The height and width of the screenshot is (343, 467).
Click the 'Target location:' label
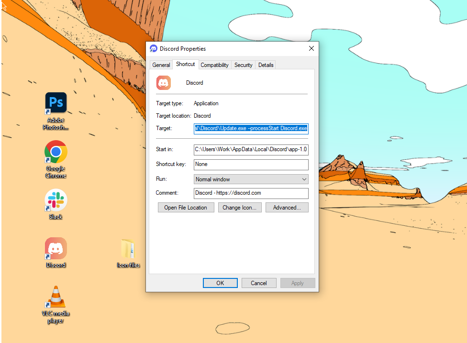pos(173,116)
